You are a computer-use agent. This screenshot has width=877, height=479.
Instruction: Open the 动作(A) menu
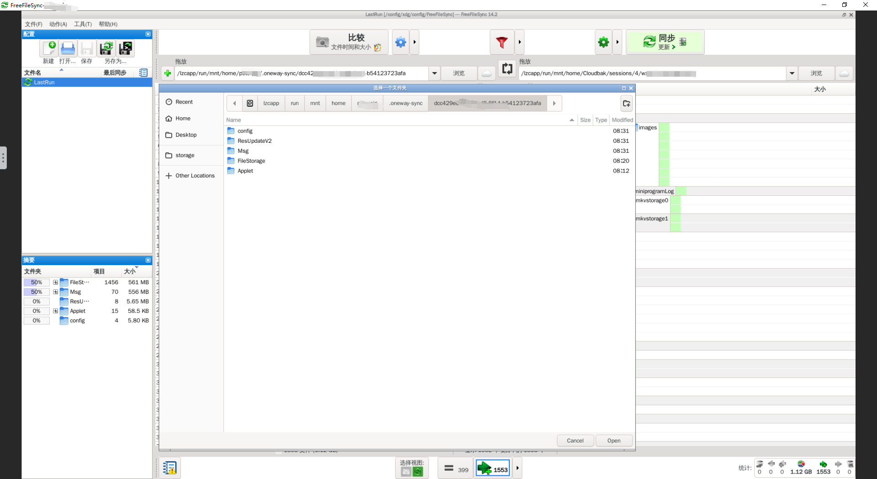(x=58, y=24)
